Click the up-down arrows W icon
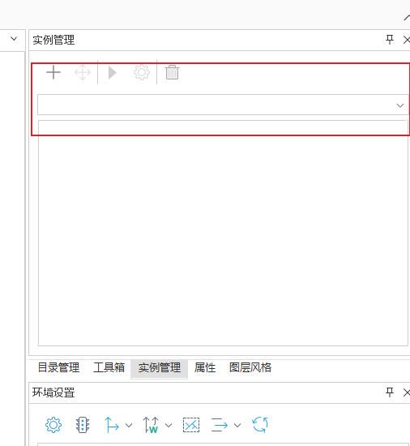This screenshot has width=410, height=446. coord(151,425)
